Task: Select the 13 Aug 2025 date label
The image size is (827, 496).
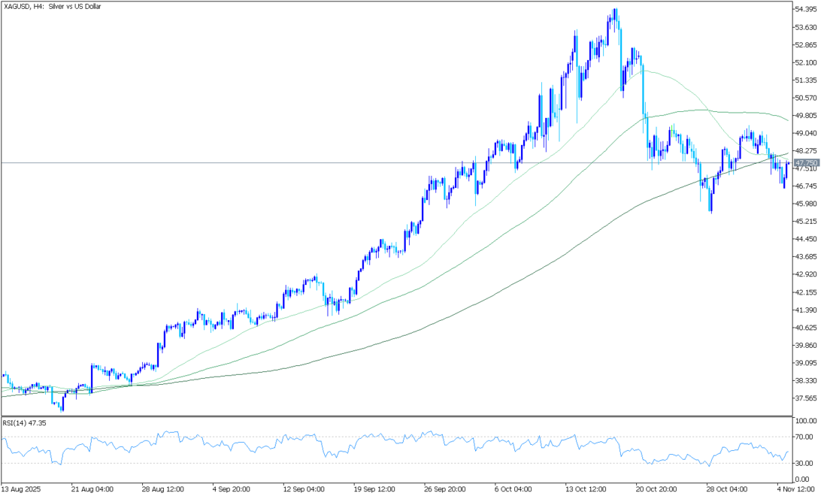Action: coord(21,487)
